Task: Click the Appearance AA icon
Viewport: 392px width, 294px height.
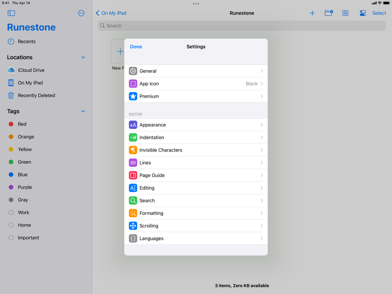Action: 133,125
